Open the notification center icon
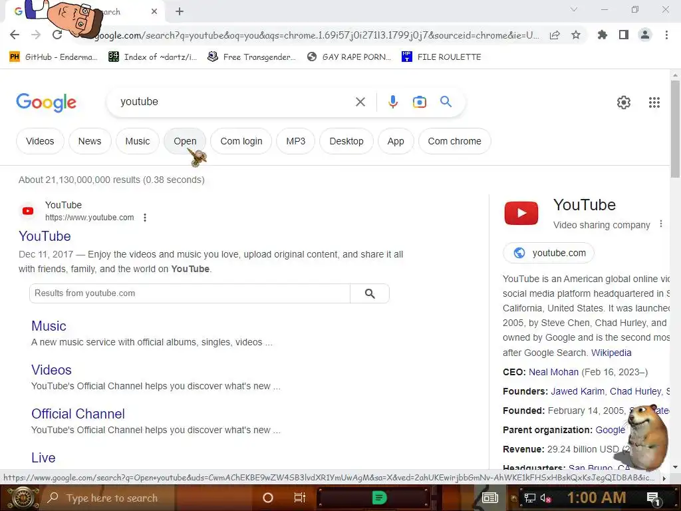Viewport: 681px width, 511px height. coord(653,498)
